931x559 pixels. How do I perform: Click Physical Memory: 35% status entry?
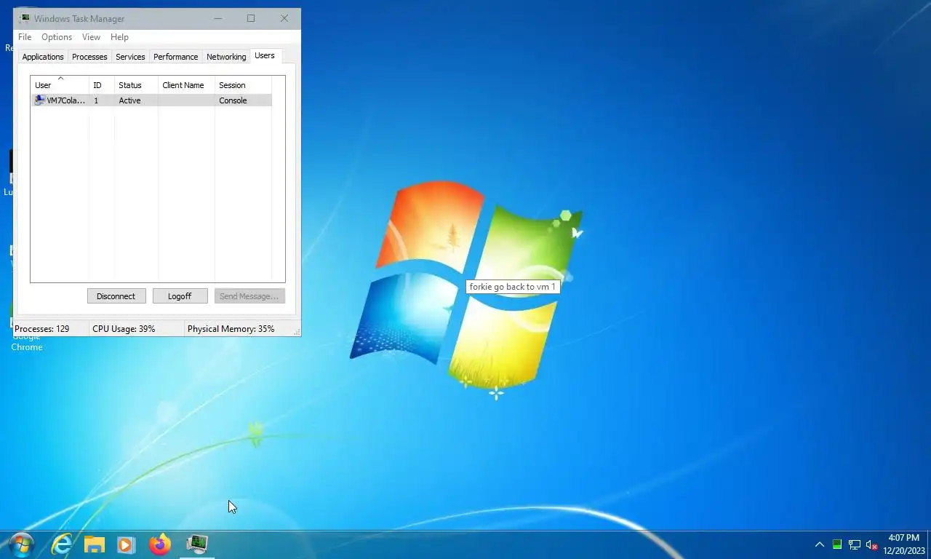(x=231, y=329)
